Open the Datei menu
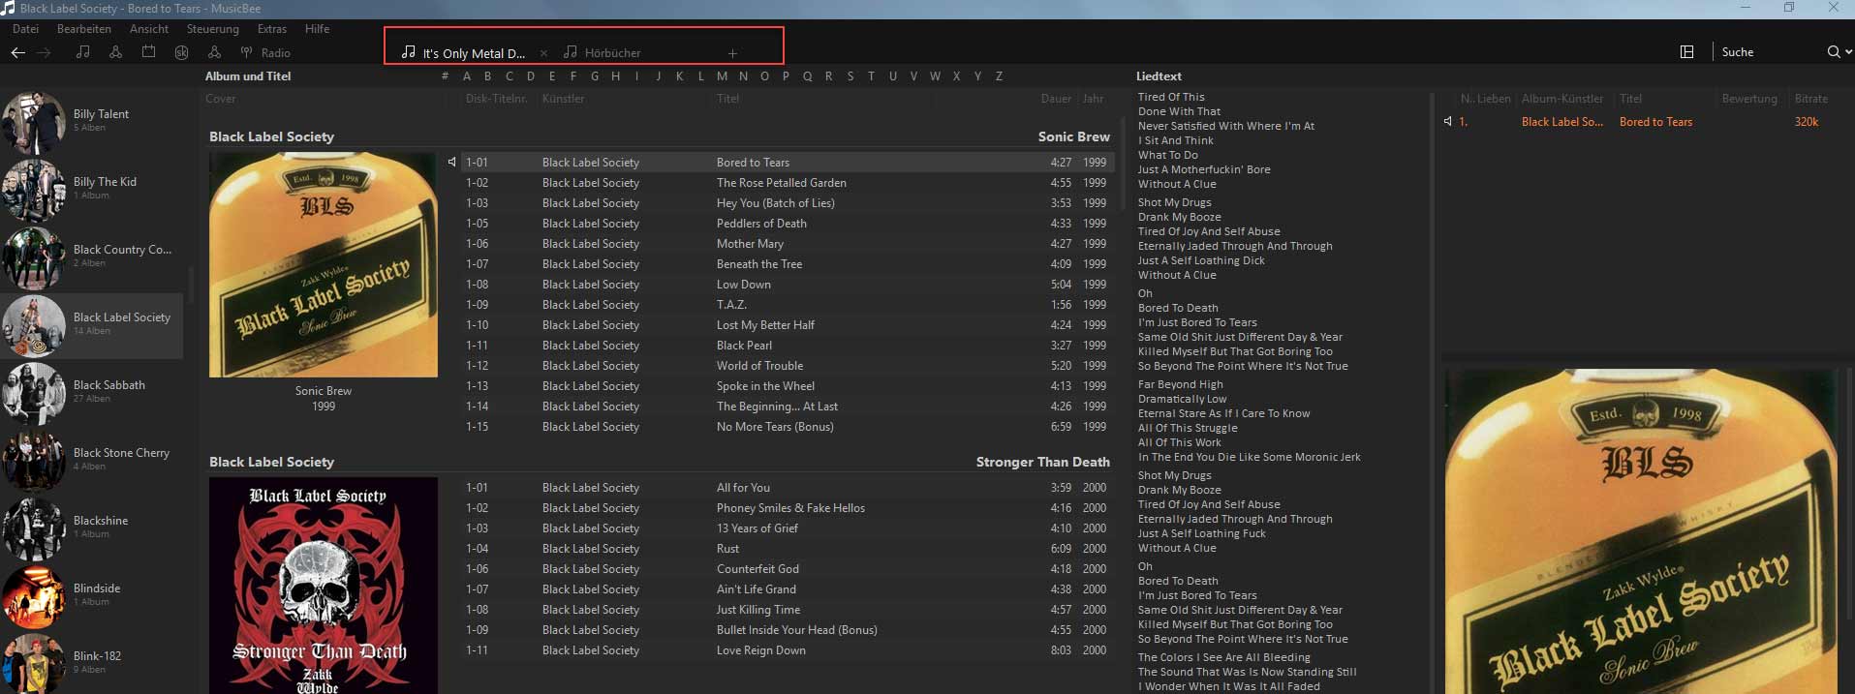Viewport: 1855px width, 694px height. click(25, 29)
